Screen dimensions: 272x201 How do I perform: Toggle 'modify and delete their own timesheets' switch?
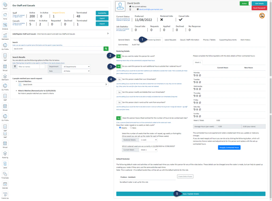[119, 92]
